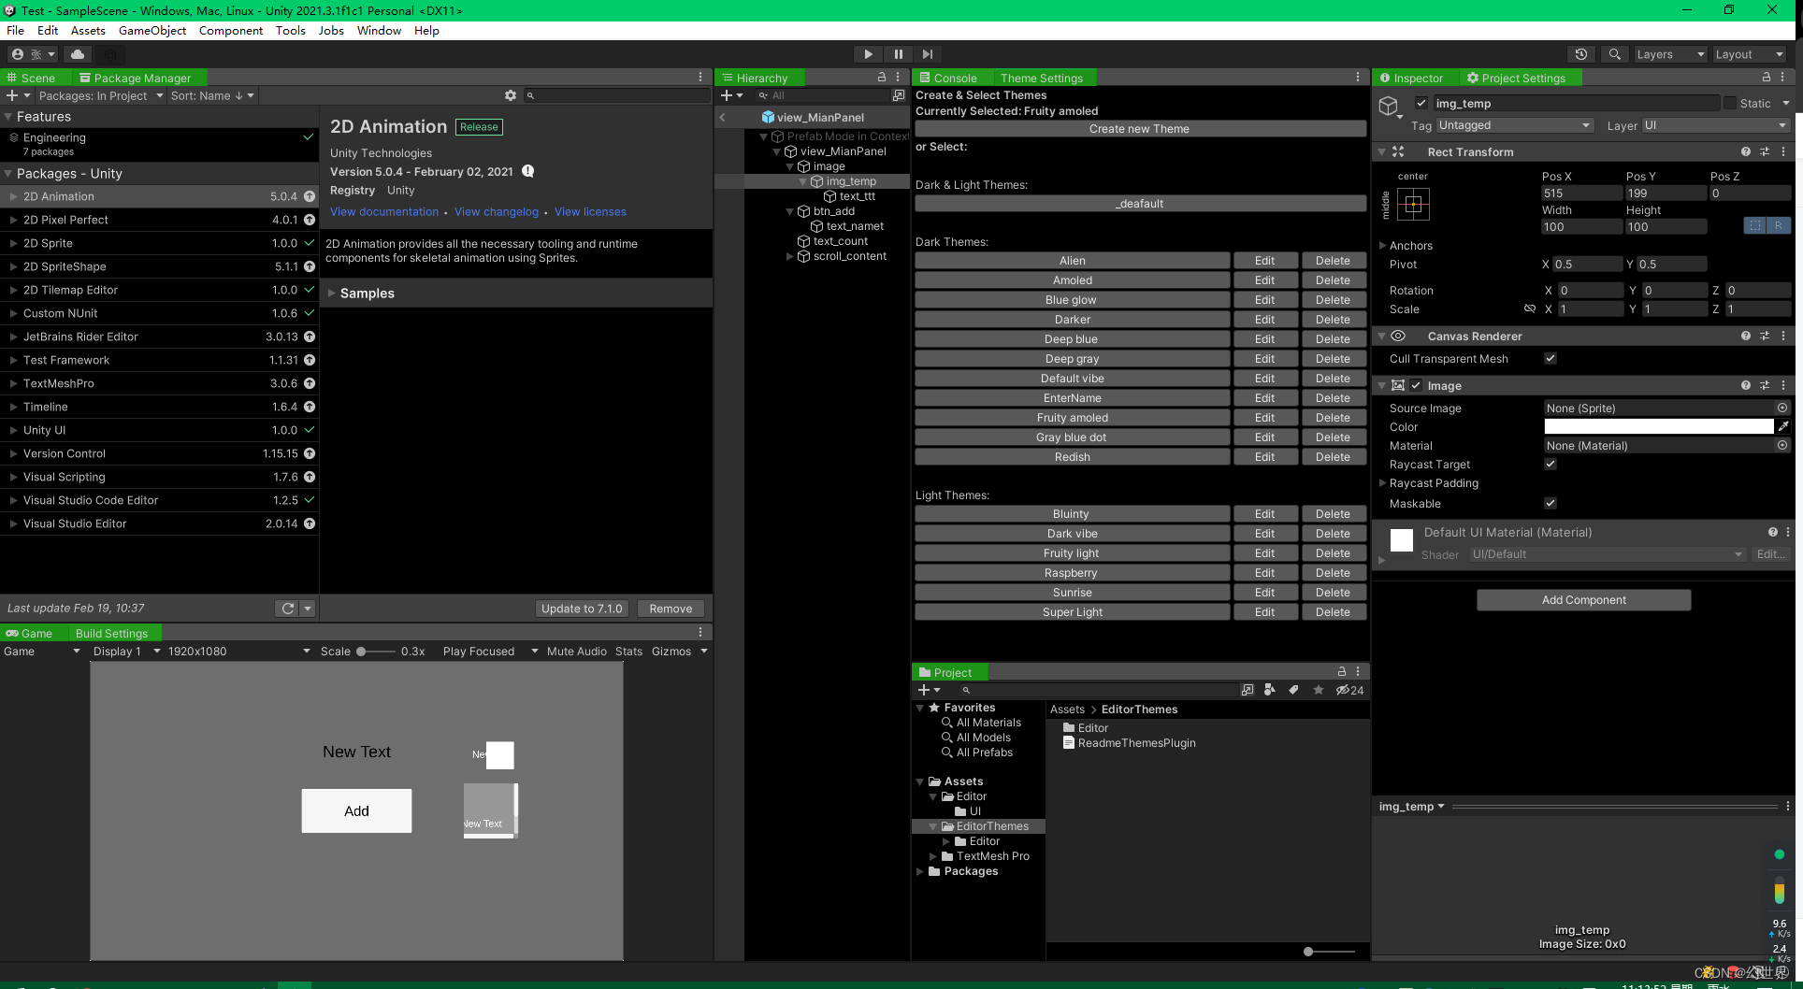Viewport: 1803px width, 989px height.
Task: Open Undo History clock icon
Action: [1580, 54]
